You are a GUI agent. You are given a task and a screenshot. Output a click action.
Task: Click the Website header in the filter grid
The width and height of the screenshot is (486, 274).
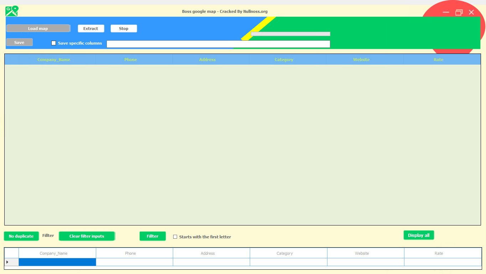click(x=366, y=253)
